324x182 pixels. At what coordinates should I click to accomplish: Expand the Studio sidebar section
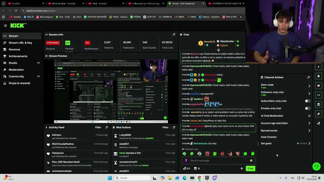(38, 63)
